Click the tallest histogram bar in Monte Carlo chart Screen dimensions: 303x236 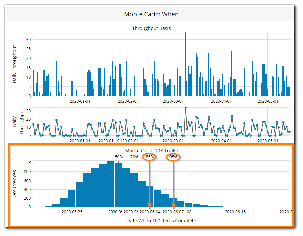coord(111,184)
